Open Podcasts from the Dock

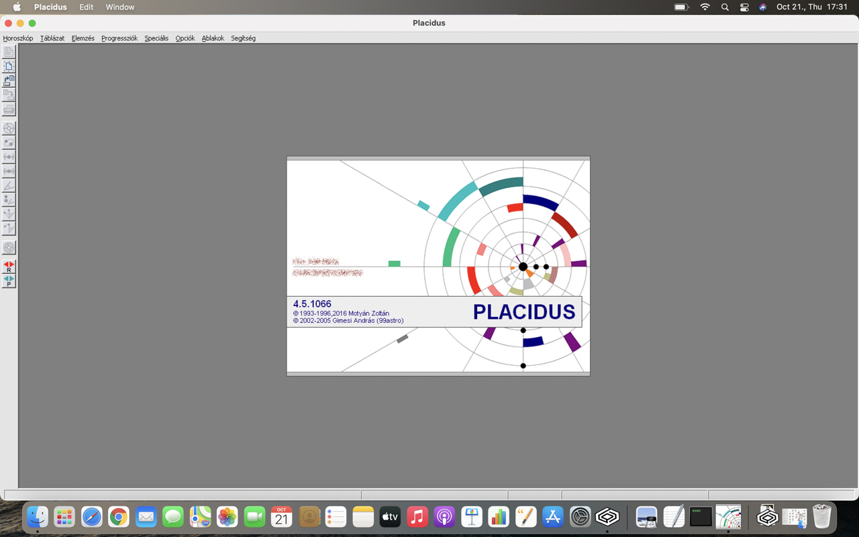444,517
